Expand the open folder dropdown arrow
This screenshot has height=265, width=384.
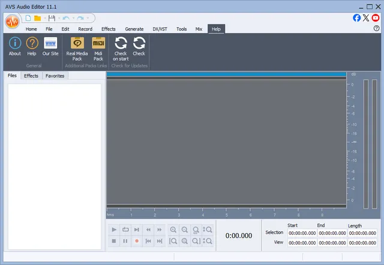(45, 18)
